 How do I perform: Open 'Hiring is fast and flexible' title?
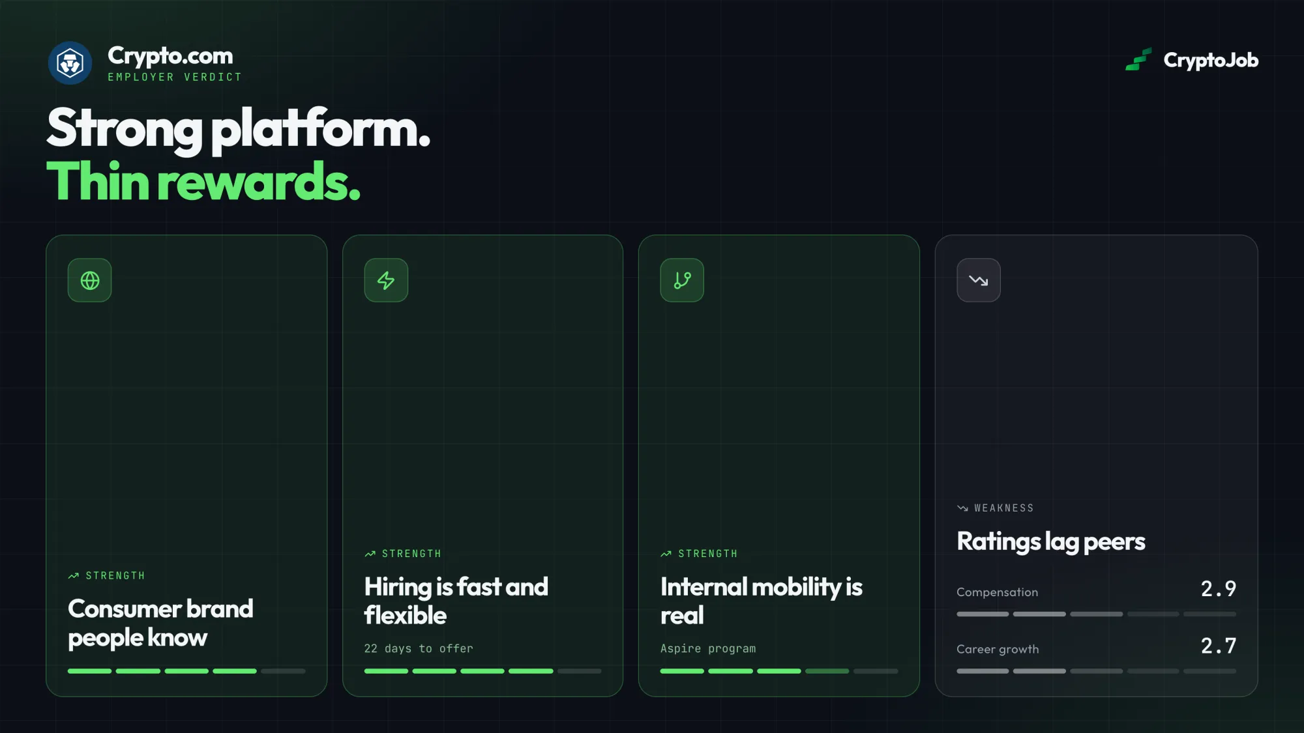pyautogui.click(x=456, y=601)
